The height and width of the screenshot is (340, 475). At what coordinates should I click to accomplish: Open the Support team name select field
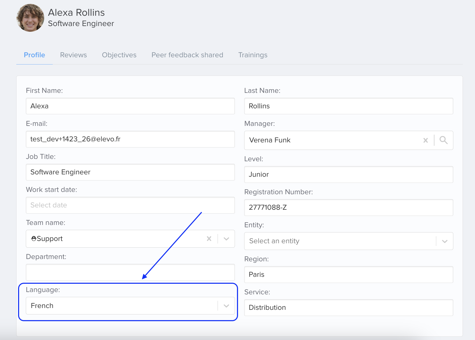coord(130,239)
